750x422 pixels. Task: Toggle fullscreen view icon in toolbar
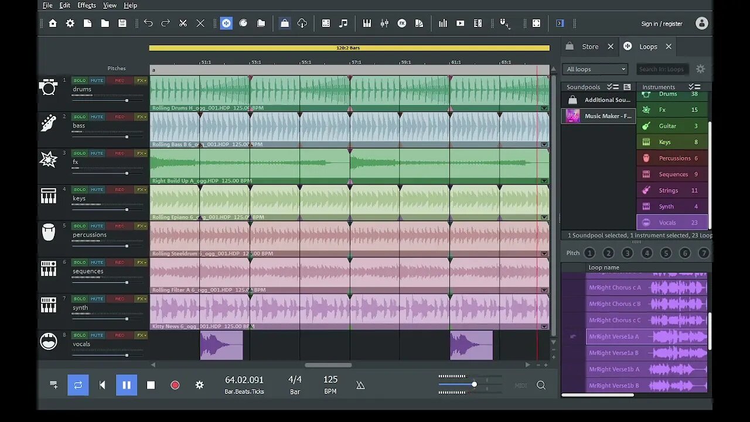point(537,23)
